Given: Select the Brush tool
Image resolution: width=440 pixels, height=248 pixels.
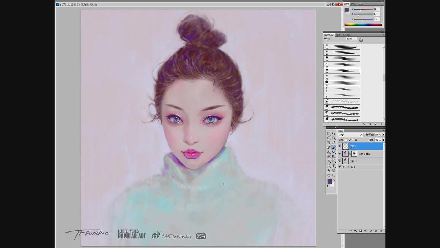Looking at the screenshot, I should tap(334, 147).
